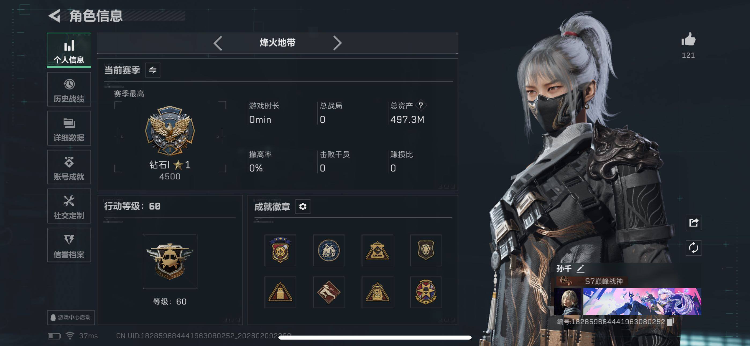Tap the thumbs-up like icon

688,39
